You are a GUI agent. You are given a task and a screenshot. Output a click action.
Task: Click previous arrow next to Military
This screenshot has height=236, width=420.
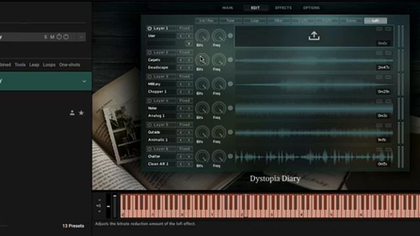181,84
